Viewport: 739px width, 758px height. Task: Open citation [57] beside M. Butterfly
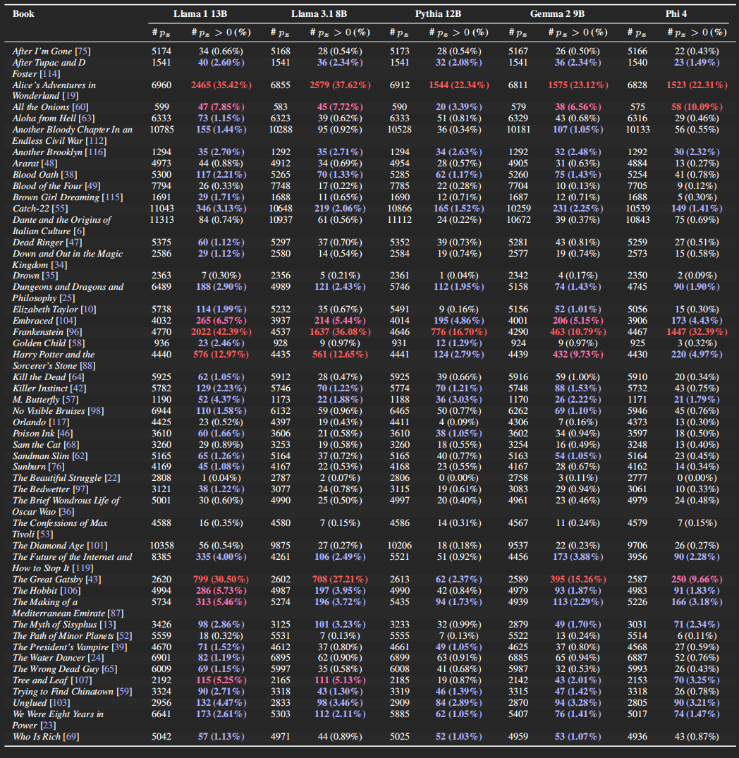coord(70,400)
